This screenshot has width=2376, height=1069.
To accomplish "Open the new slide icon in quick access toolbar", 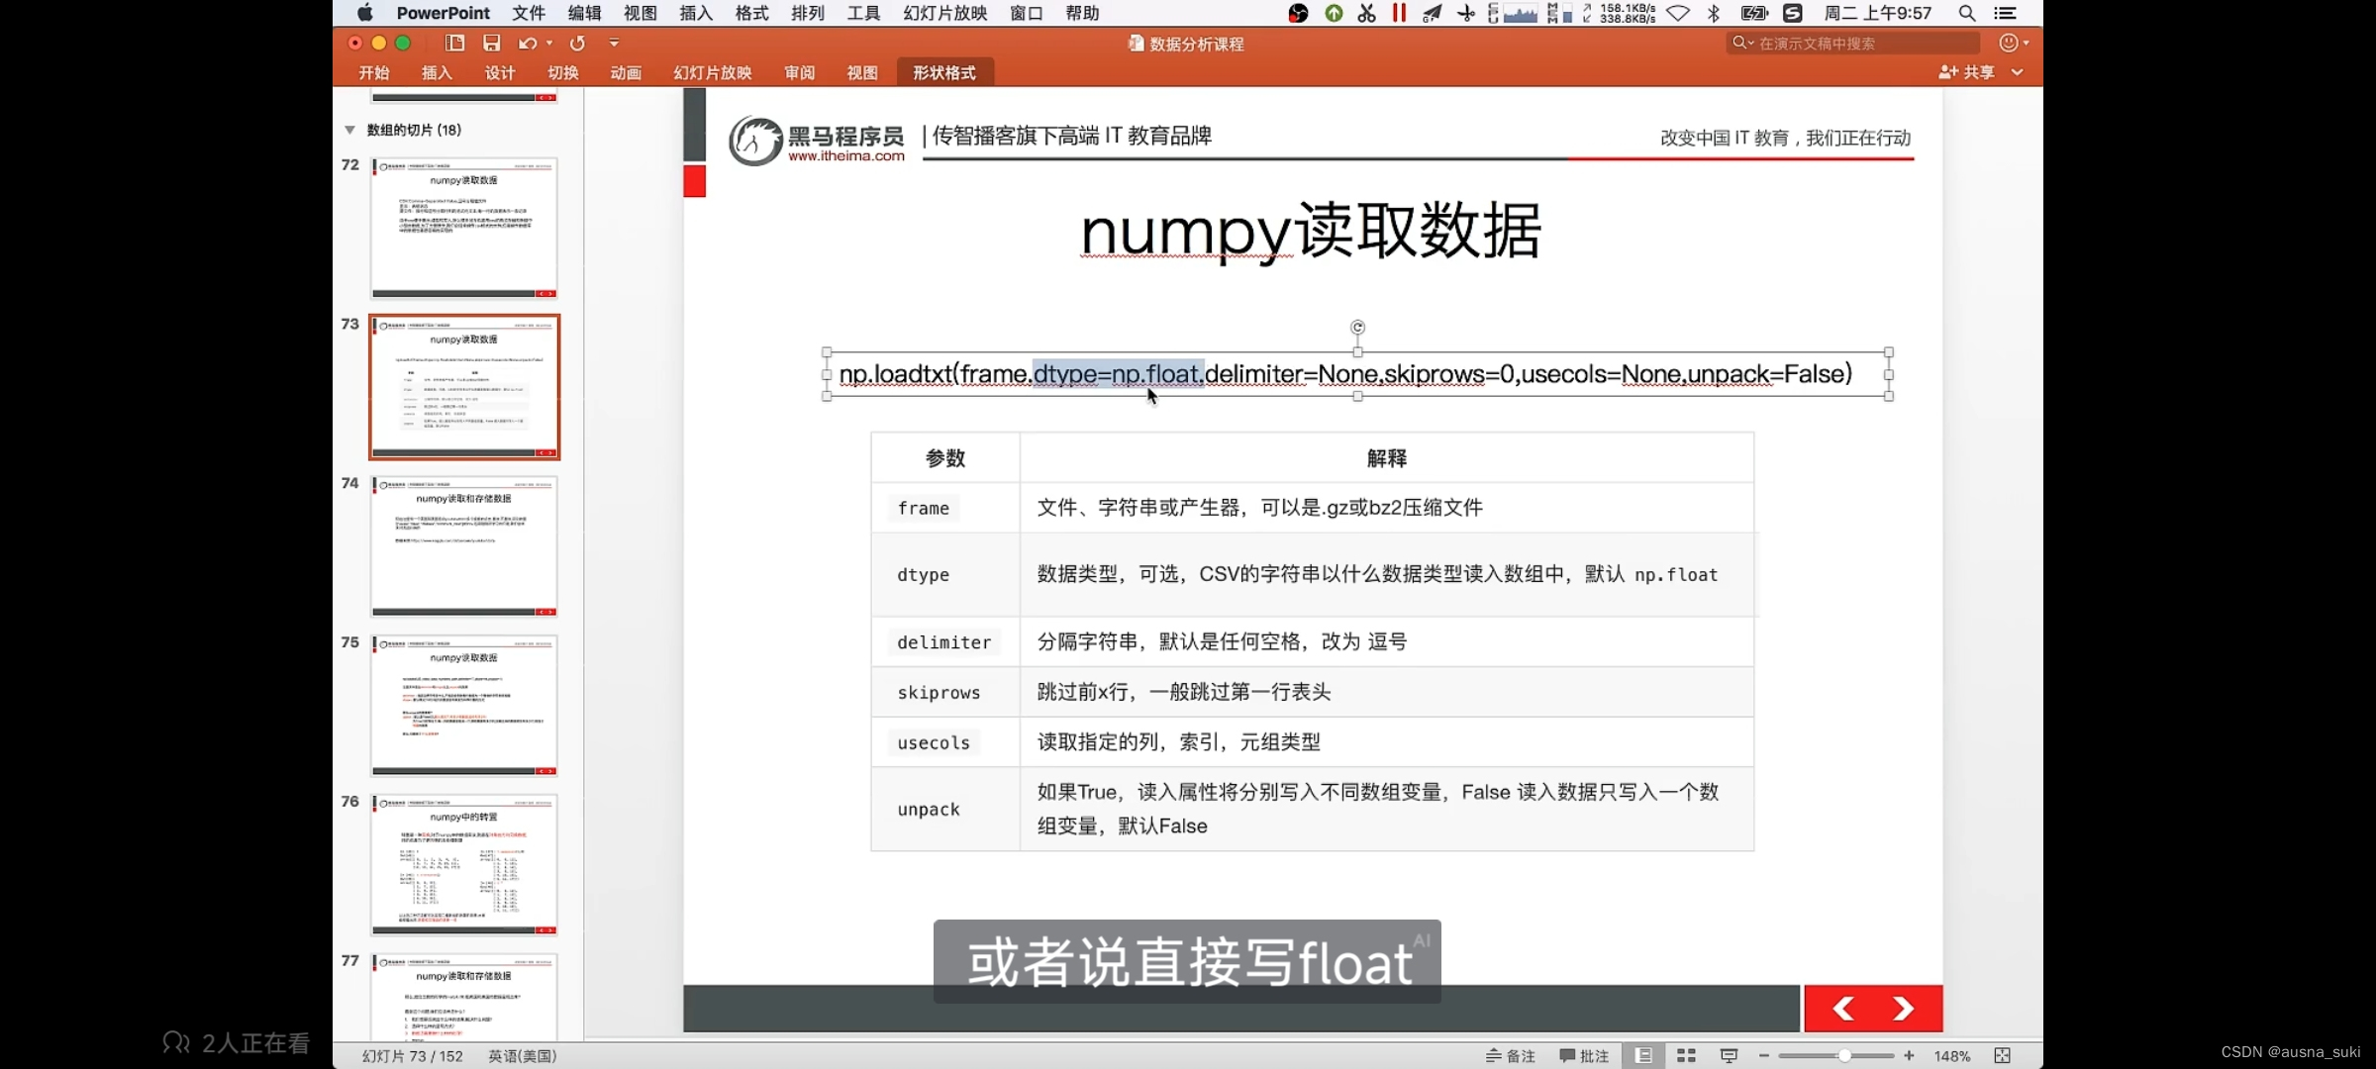I will (454, 43).
